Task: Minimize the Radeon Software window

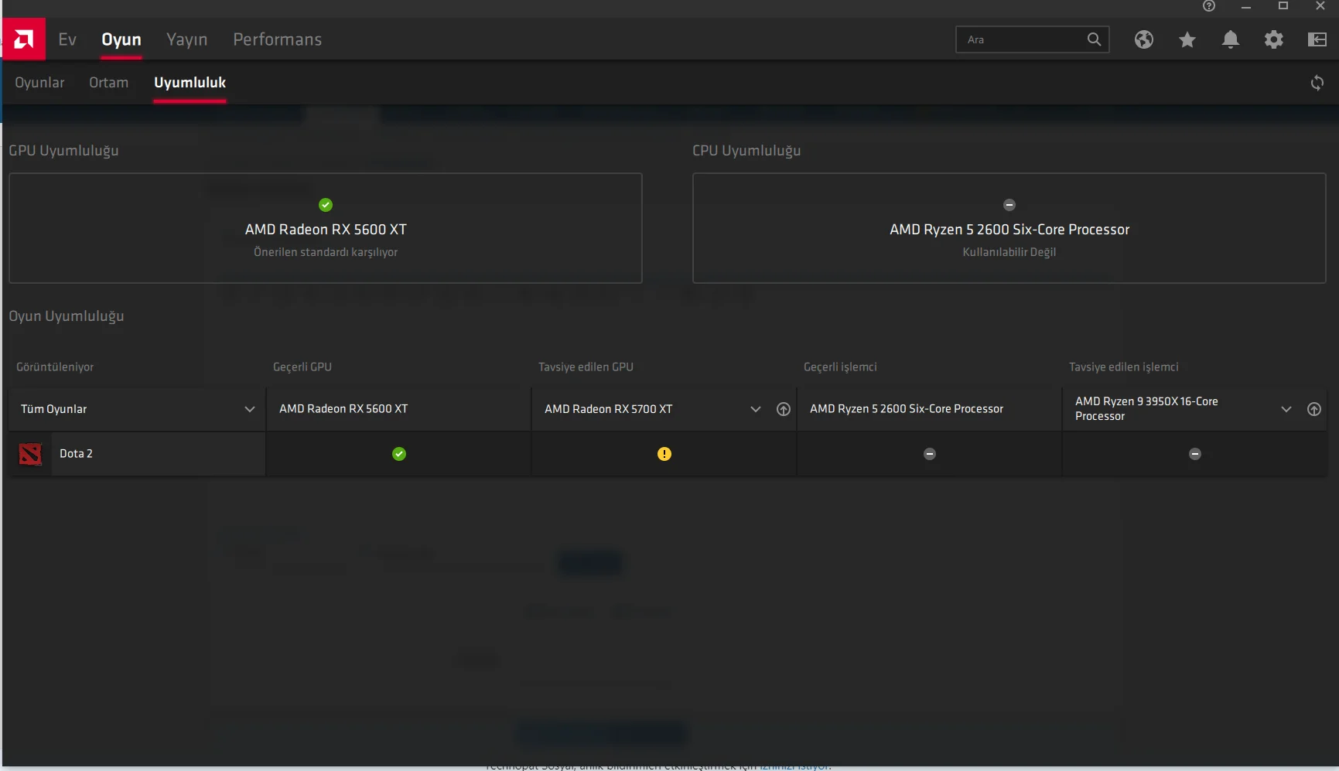Action: coord(1246,6)
